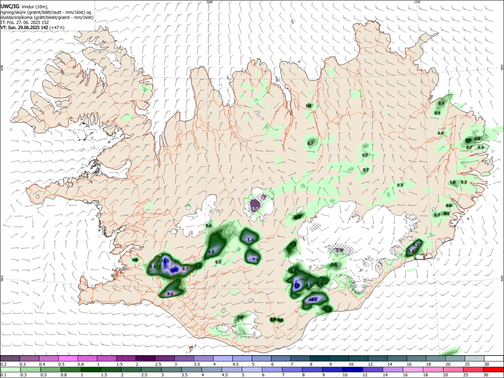Viewport: 504px width, 378px height.
Task: Click the 6.1 precipitation label
Action: coord(185,269)
